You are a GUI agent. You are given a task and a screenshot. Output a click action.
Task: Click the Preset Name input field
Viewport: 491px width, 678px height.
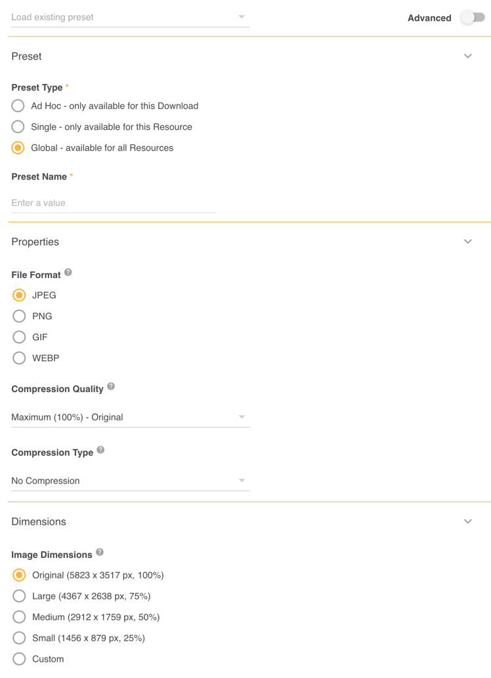[113, 203]
